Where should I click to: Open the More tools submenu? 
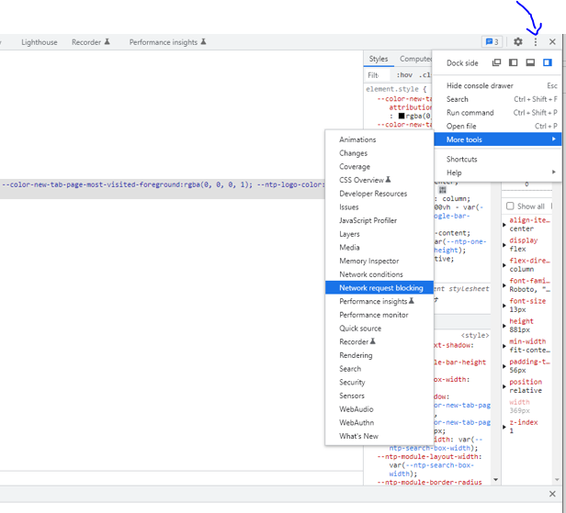(497, 139)
